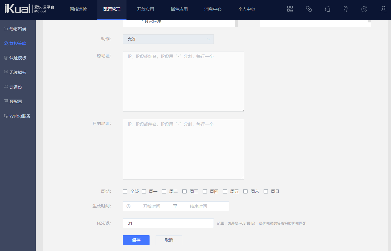Click the 无线模板 wireless signal icon

coord(6,72)
